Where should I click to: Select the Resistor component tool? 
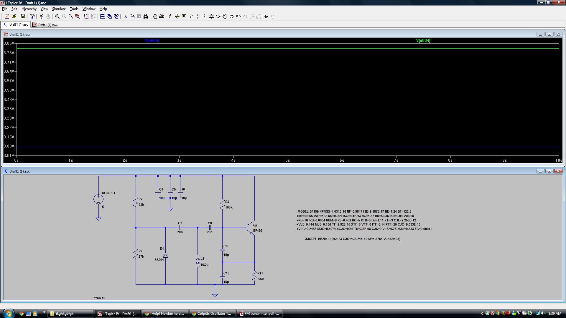[191, 16]
